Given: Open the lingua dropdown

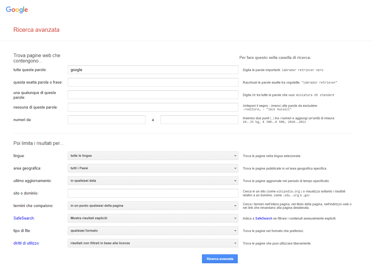Looking at the screenshot, I should 153,156.
